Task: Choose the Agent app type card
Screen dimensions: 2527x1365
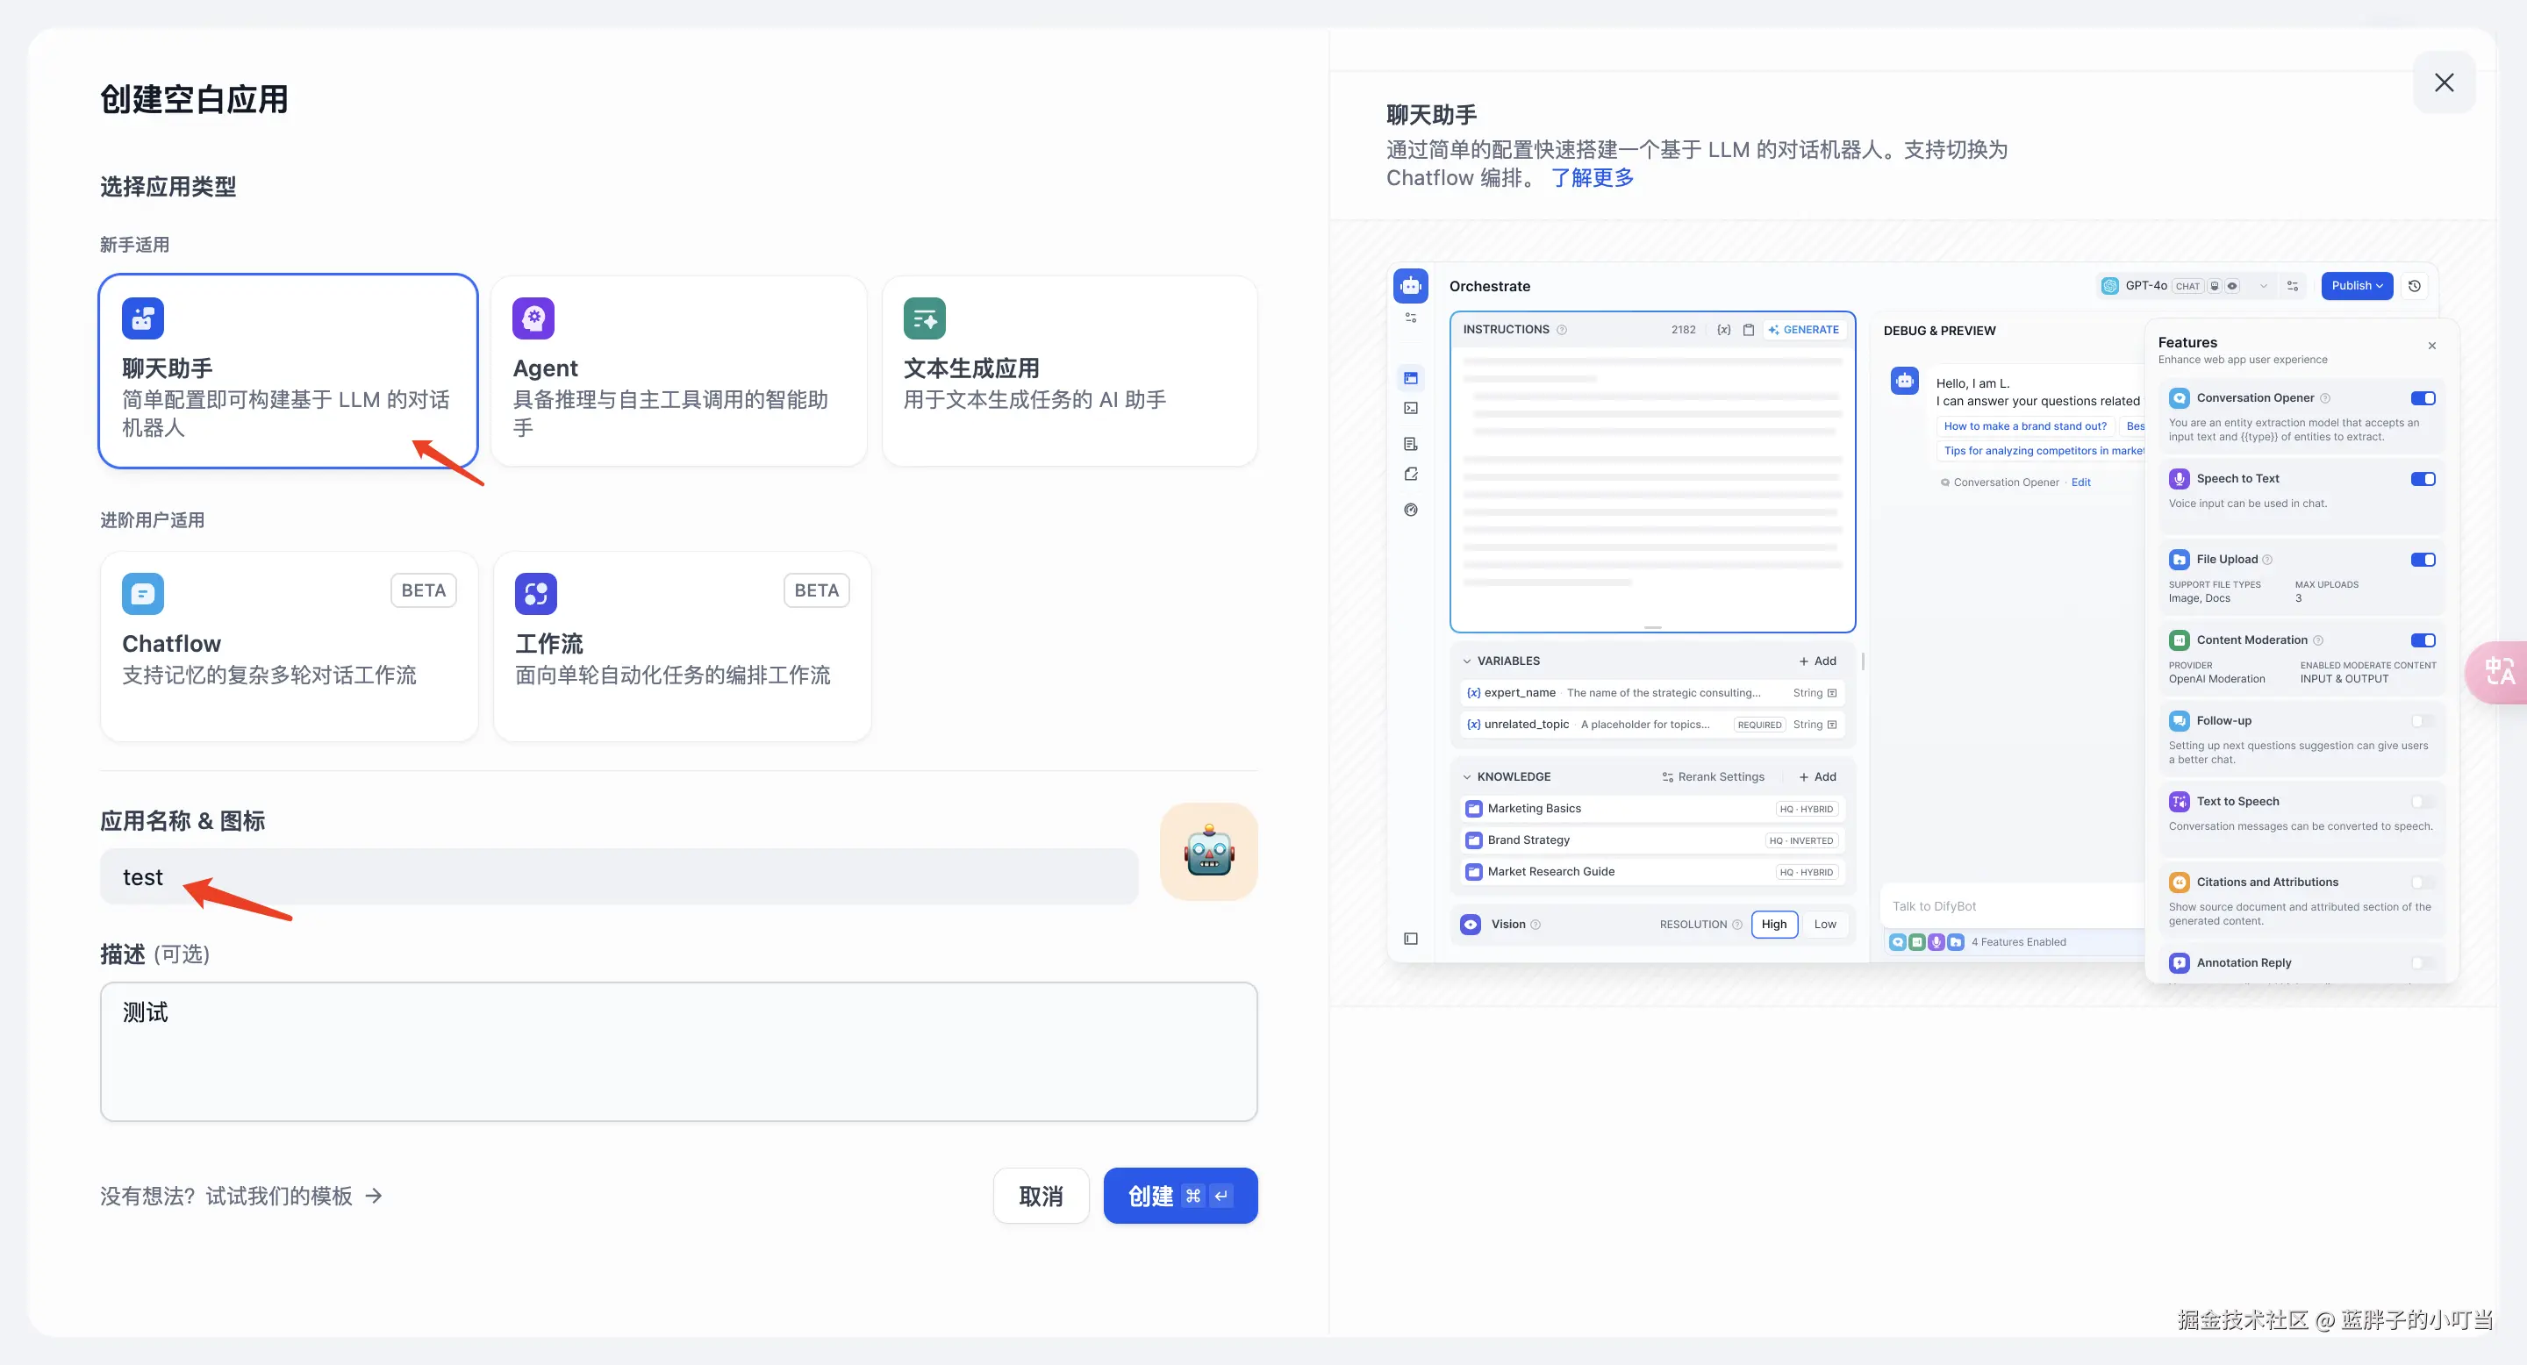Action: pyautogui.click(x=678, y=371)
